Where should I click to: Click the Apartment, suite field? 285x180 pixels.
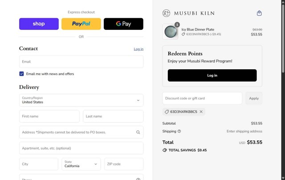(81, 148)
